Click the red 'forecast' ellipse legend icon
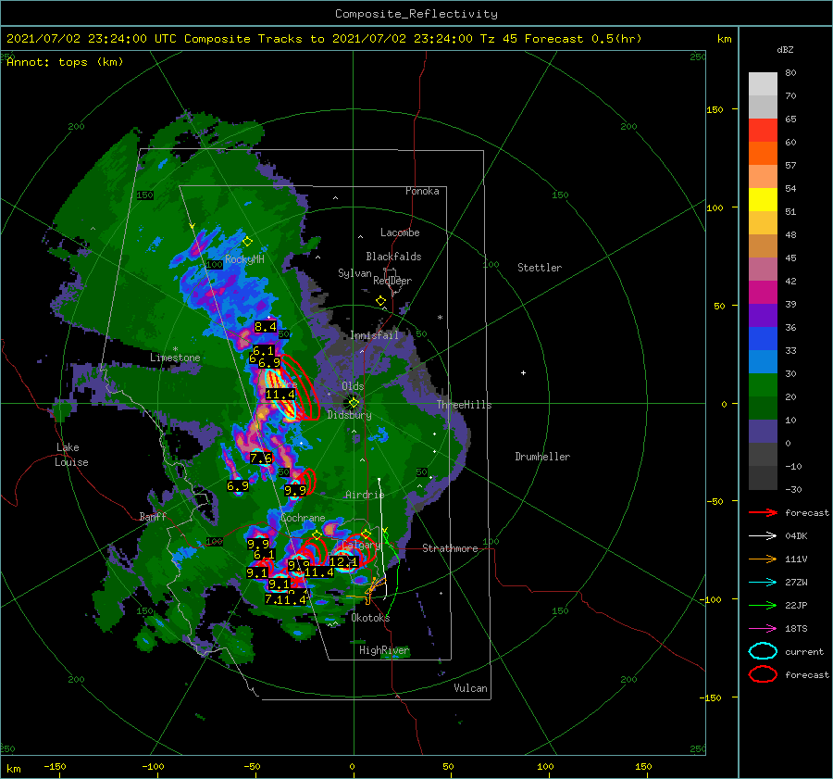Image resolution: width=833 pixels, height=779 pixels. coord(763,674)
